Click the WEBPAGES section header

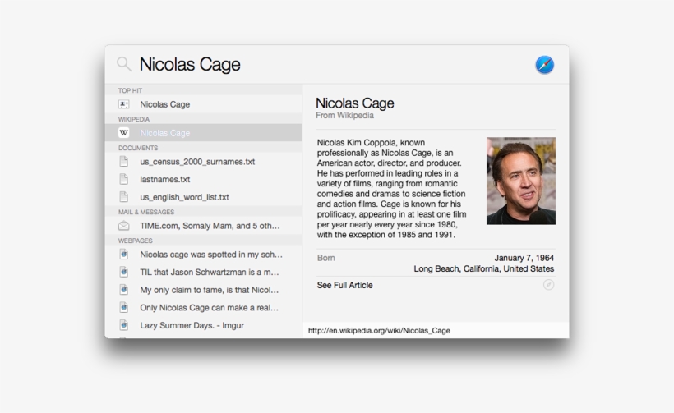coord(135,241)
